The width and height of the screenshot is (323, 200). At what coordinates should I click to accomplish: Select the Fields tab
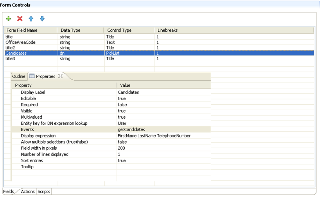click(x=8, y=192)
